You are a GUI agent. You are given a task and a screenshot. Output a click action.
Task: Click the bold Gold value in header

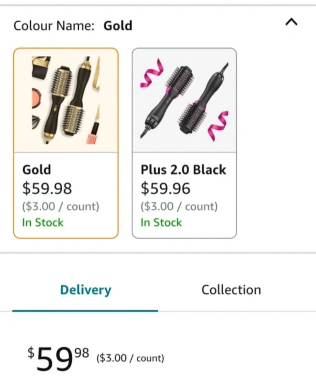[x=118, y=26]
